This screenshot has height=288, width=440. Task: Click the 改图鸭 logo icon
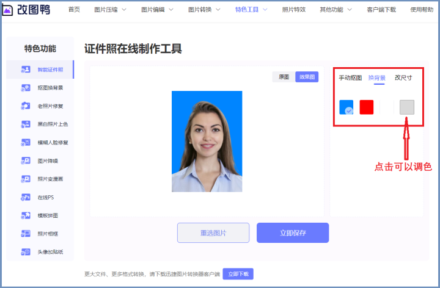tap(7, 10)
